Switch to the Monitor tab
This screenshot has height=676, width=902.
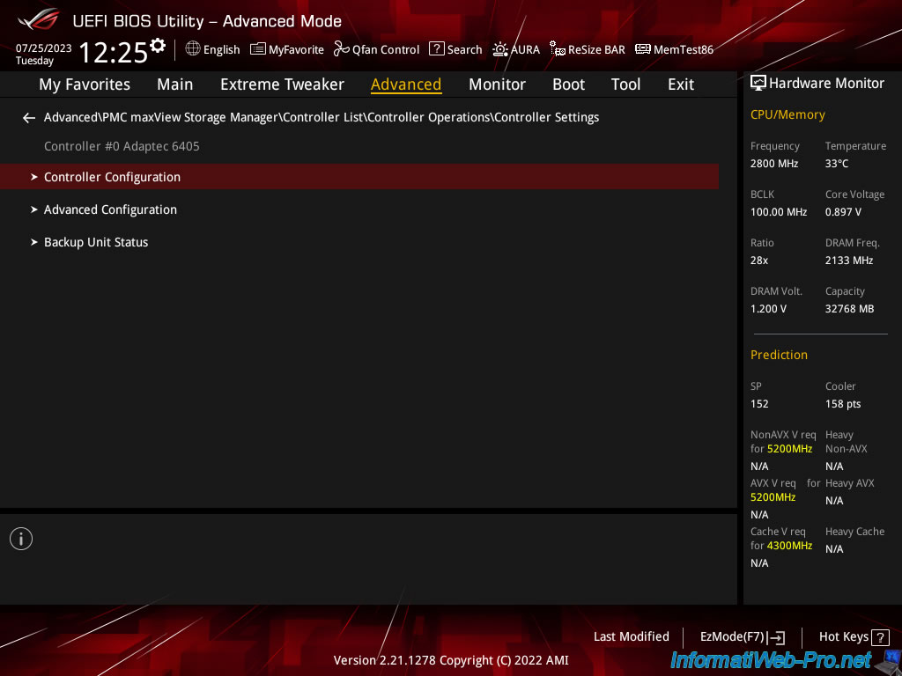coord(497,84)
